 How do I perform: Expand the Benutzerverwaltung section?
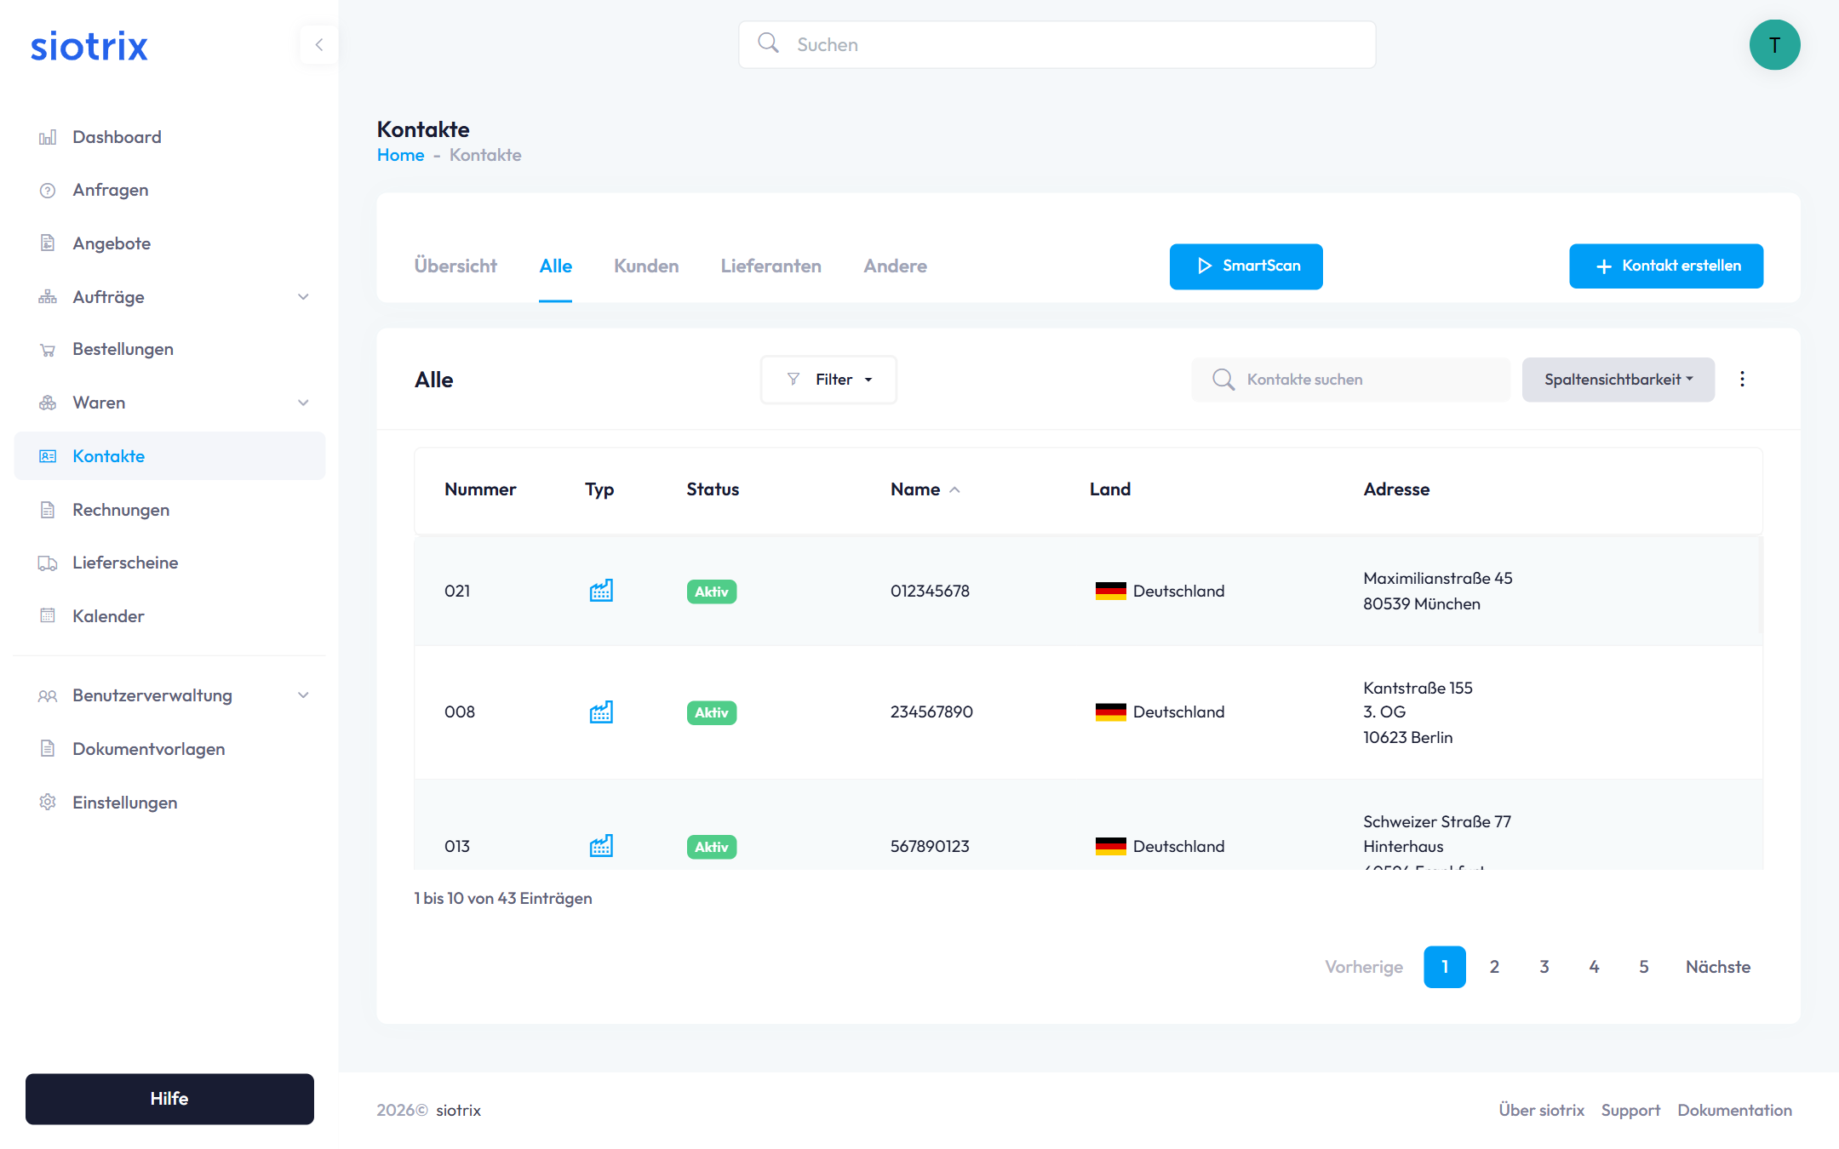tap(304, 695)
